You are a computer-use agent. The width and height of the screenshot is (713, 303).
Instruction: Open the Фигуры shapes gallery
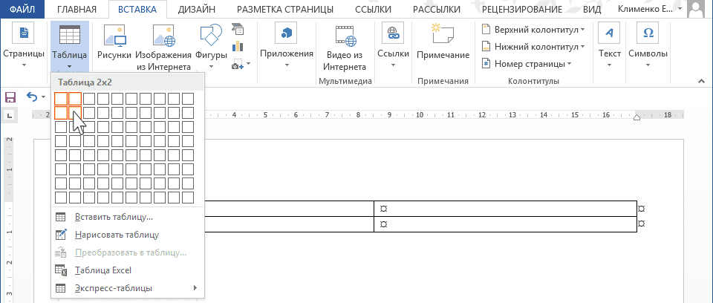point(211,35)
